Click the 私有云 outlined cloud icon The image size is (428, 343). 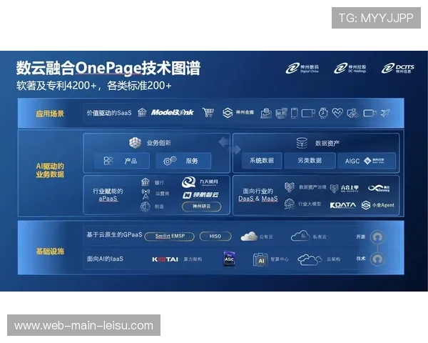300,236
